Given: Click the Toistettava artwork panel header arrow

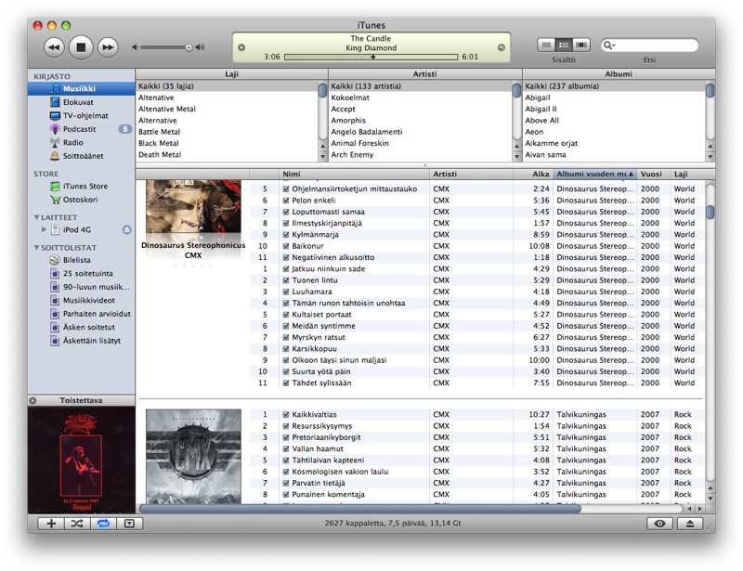Looking at the screenshot, I should (x=33, y=400).
